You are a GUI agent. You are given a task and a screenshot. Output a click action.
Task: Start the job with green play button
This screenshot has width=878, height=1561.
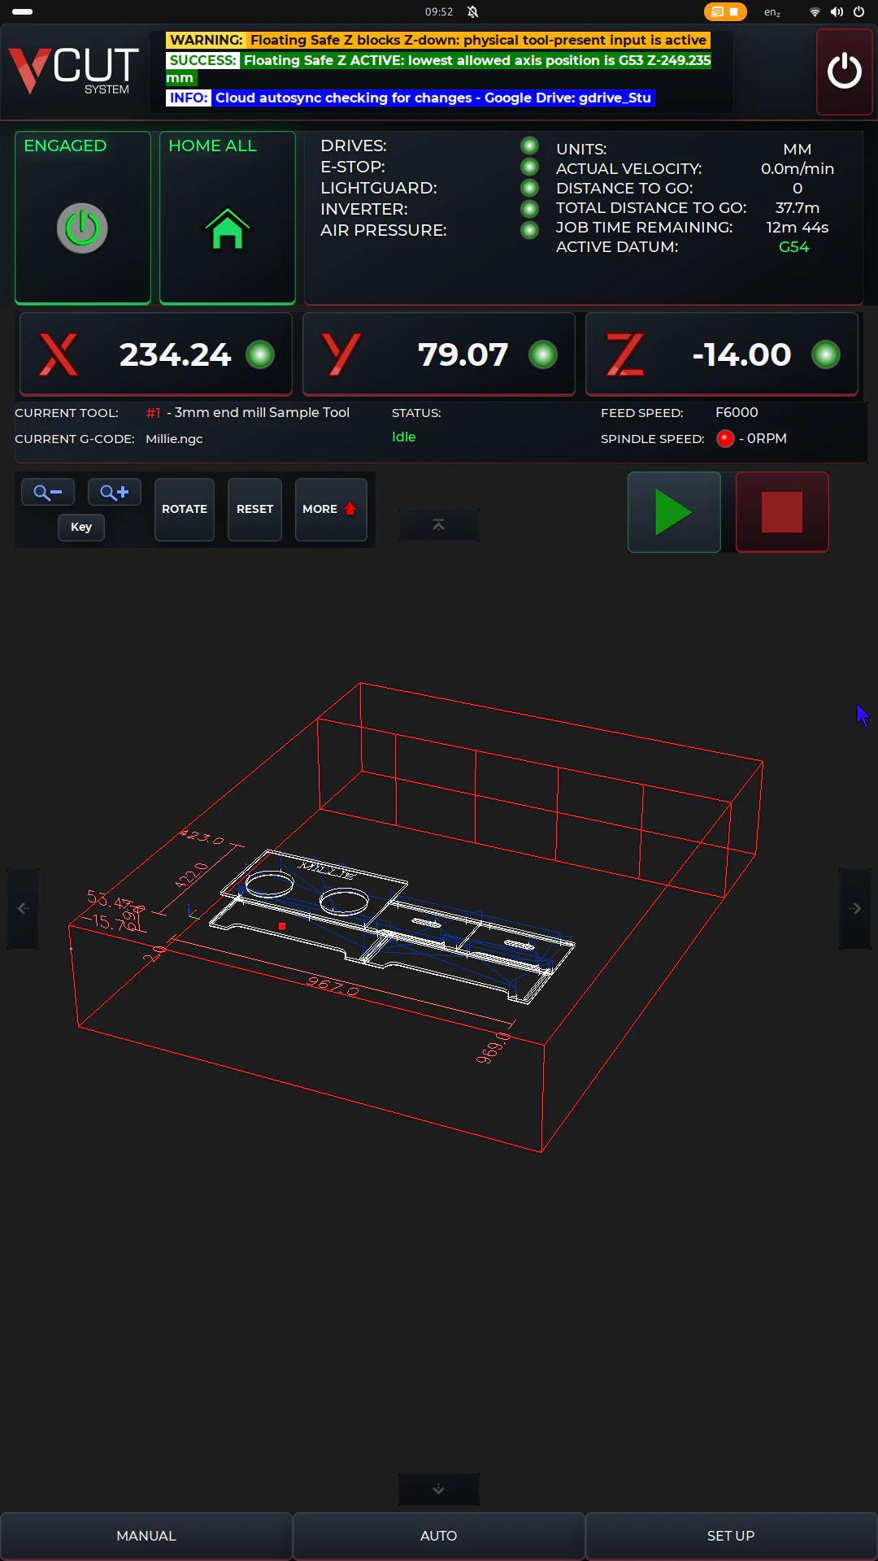point(674,512)
